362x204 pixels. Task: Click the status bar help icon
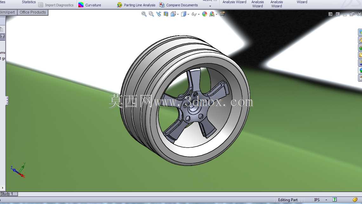coord(334,200)
